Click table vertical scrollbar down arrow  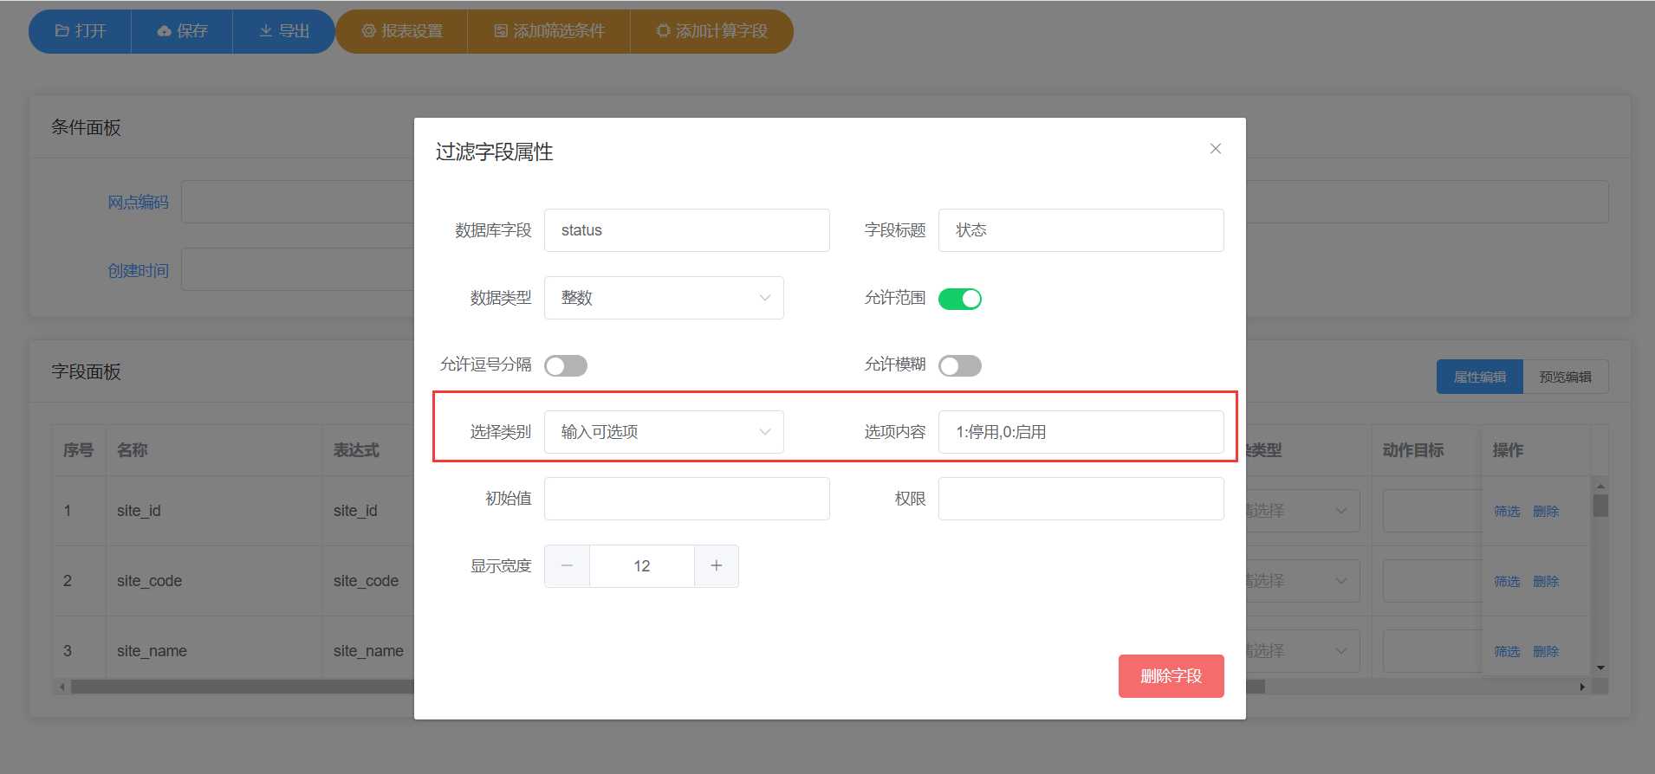tap(1600, 668)
